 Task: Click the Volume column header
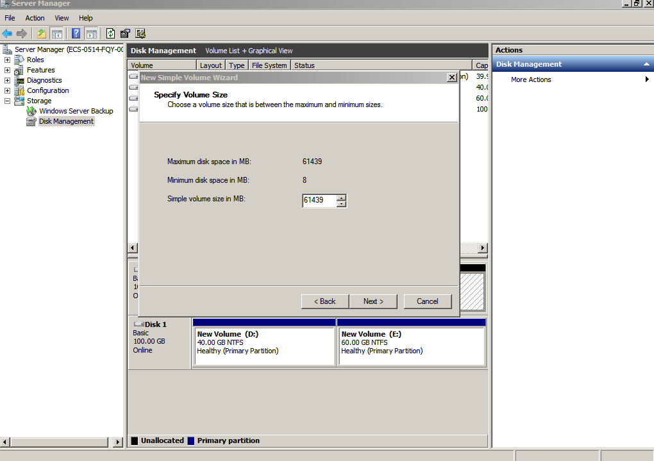click(x=162, y=65)
